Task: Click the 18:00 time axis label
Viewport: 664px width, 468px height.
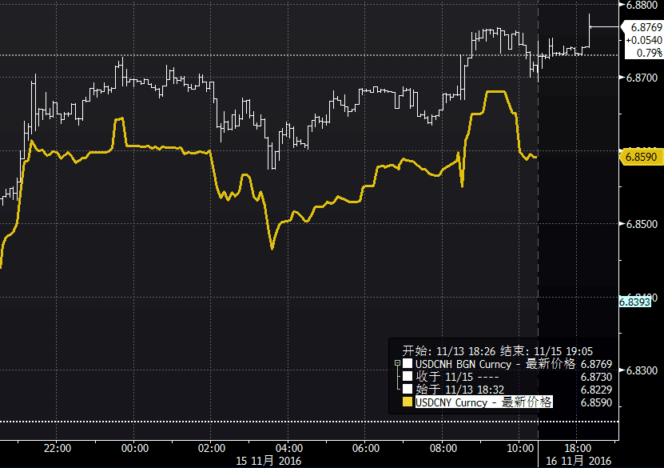Action: 578,447
